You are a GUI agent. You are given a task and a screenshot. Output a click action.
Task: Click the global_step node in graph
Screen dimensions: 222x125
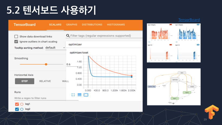click(152, 86)
